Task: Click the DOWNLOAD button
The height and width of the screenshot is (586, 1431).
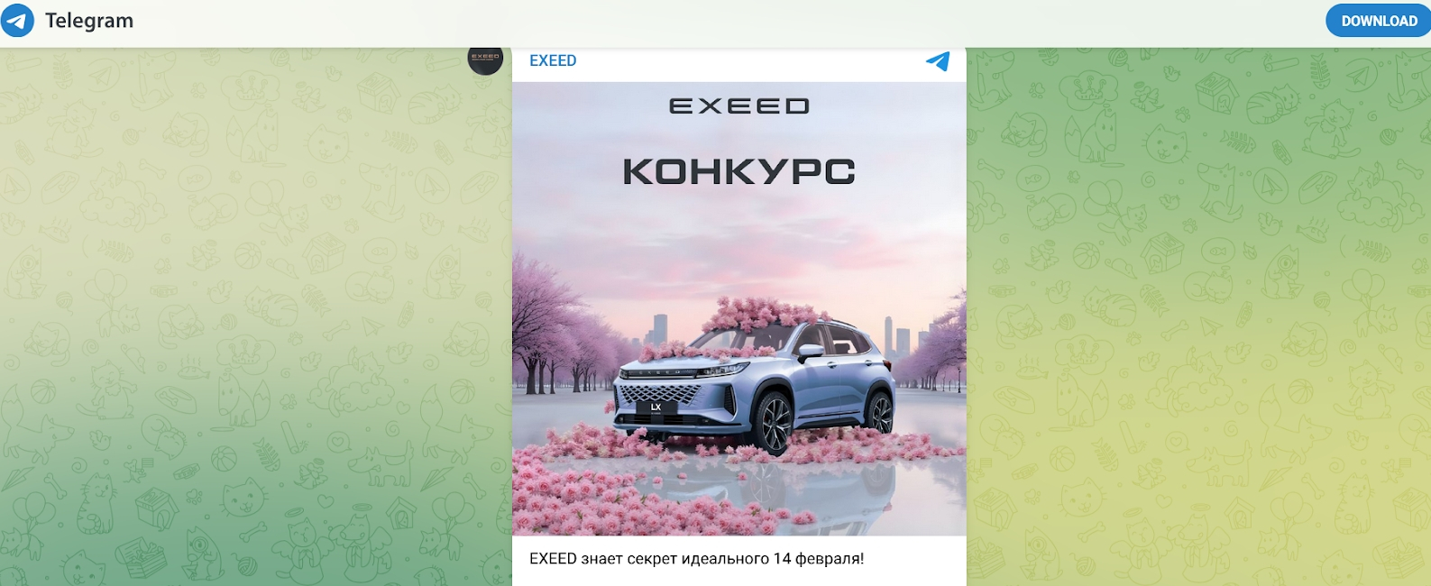Action: (x=1378, y=21)
